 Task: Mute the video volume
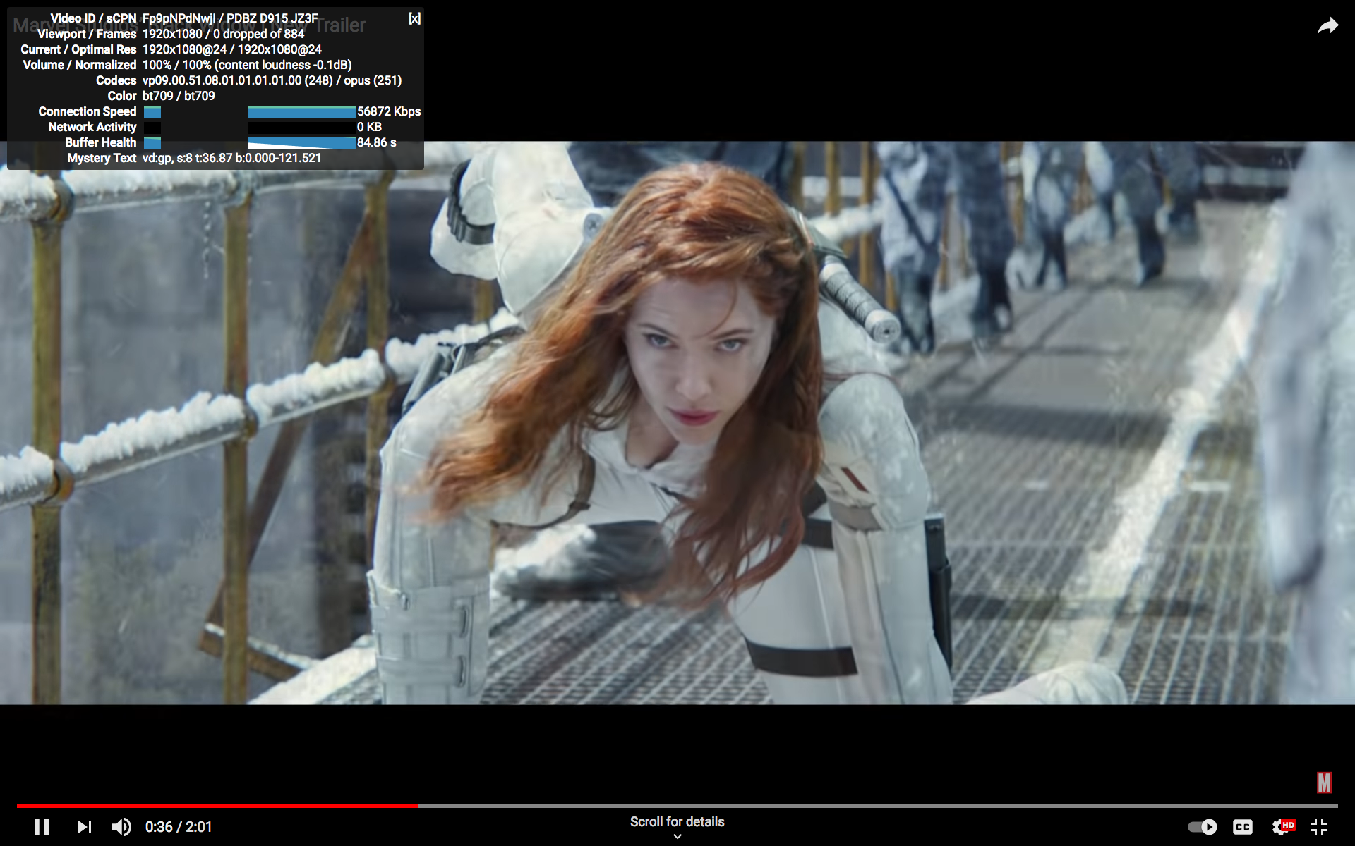[121, 826]
